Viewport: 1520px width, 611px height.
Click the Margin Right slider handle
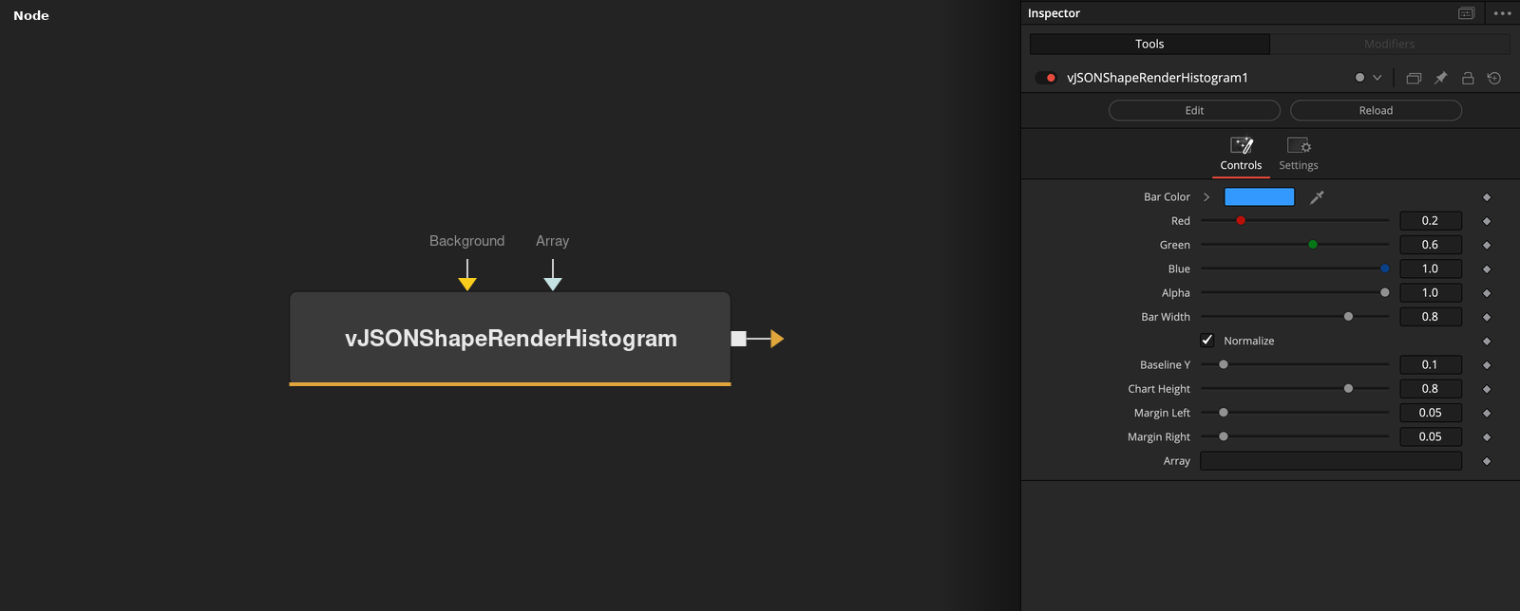coord(1224,436)
